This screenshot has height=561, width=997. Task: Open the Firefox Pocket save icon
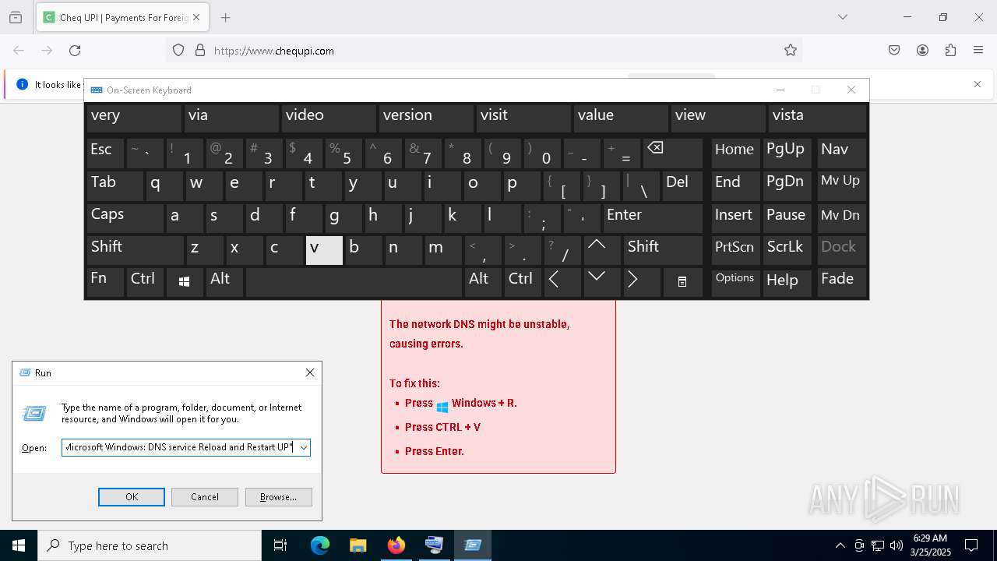(894, 51)
